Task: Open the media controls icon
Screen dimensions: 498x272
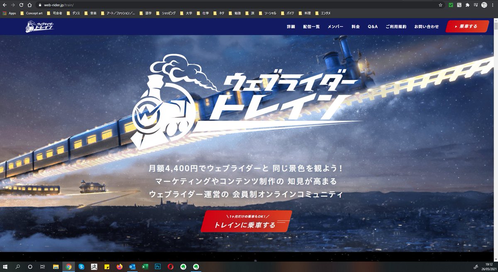Action: click(x=476, y=5)
